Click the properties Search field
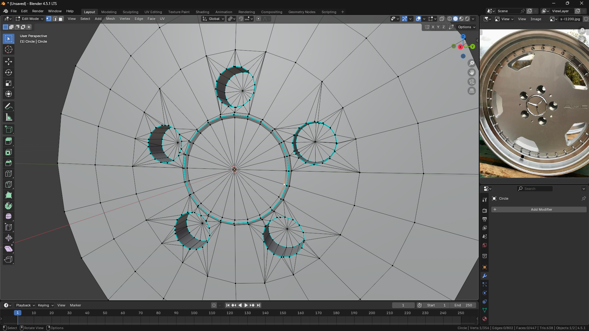This screenshot has height=331, width=589. pyautogui.click(x=535, y=189)
